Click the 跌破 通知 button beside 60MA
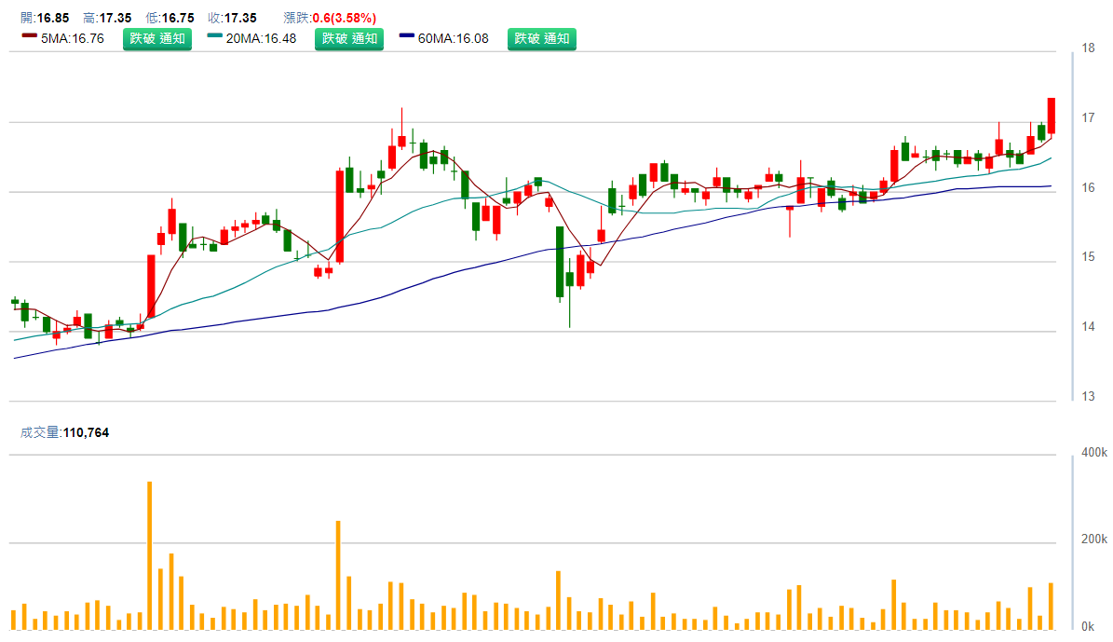The height and width of the screenshot is (642, 1113). coord(541,39)
